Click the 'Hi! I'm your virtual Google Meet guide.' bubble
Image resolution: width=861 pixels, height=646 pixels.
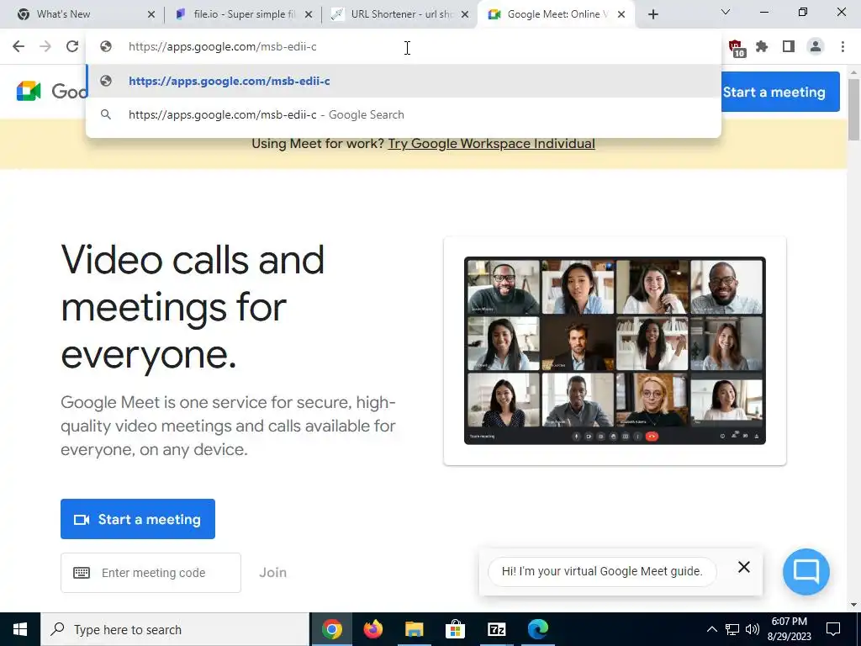602,572
